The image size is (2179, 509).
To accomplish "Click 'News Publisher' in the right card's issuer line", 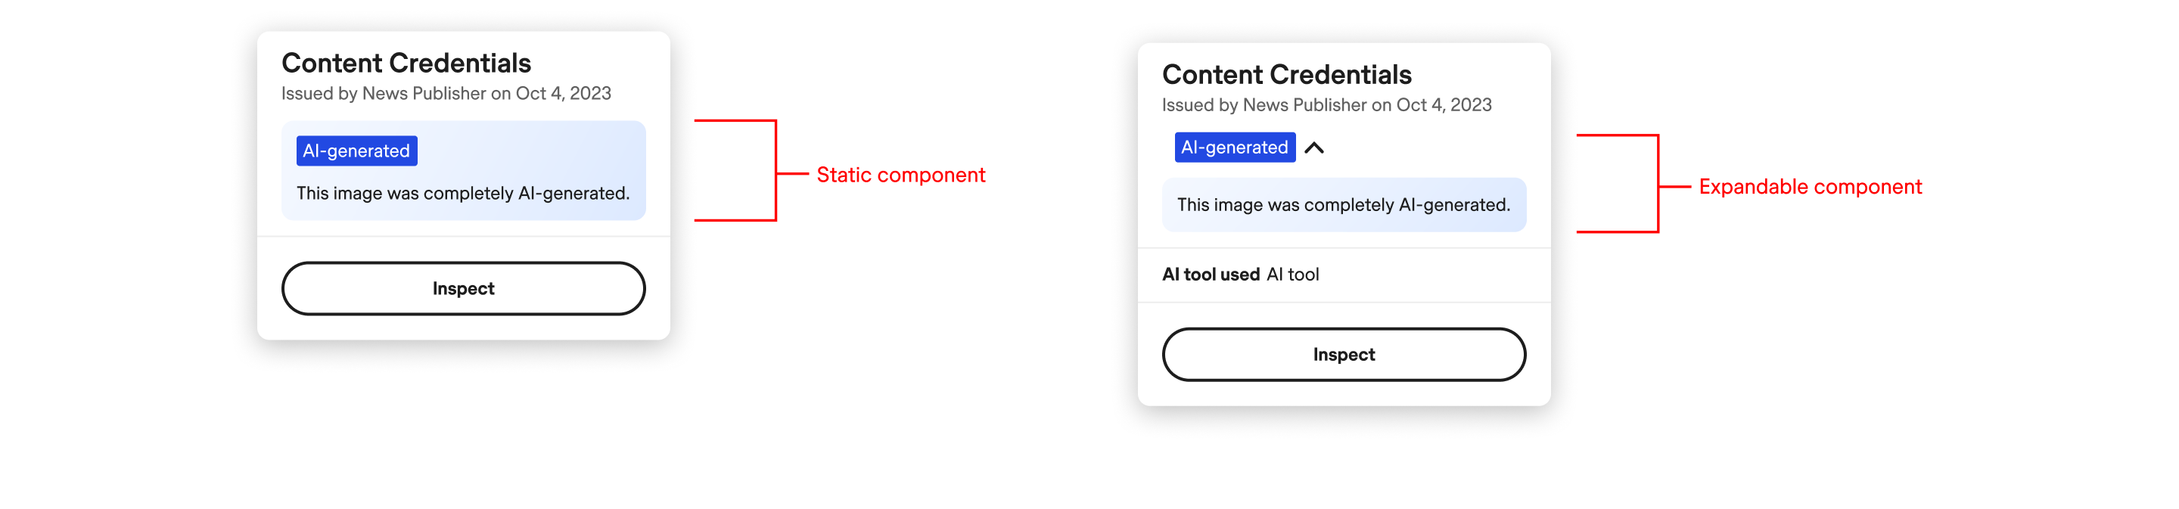I will point(1304,106).
